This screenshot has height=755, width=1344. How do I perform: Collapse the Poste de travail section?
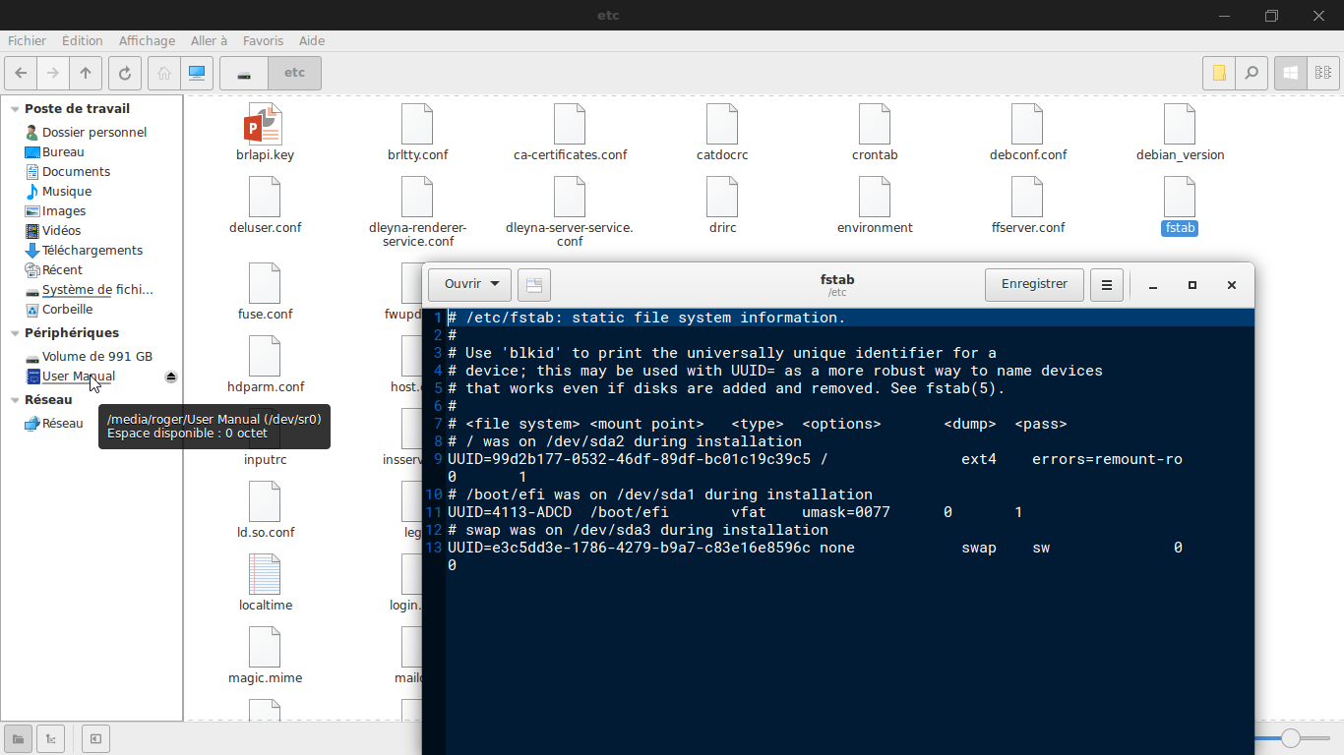click(x=15, y=109)
